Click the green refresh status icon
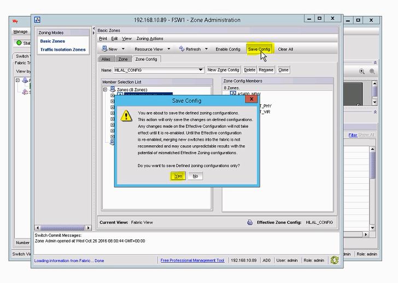398x283 pixels. [335, 260]
